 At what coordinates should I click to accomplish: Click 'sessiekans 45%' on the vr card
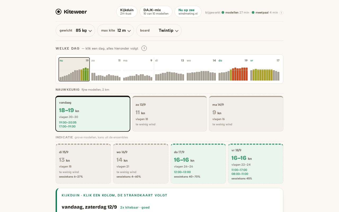point(242,178)
